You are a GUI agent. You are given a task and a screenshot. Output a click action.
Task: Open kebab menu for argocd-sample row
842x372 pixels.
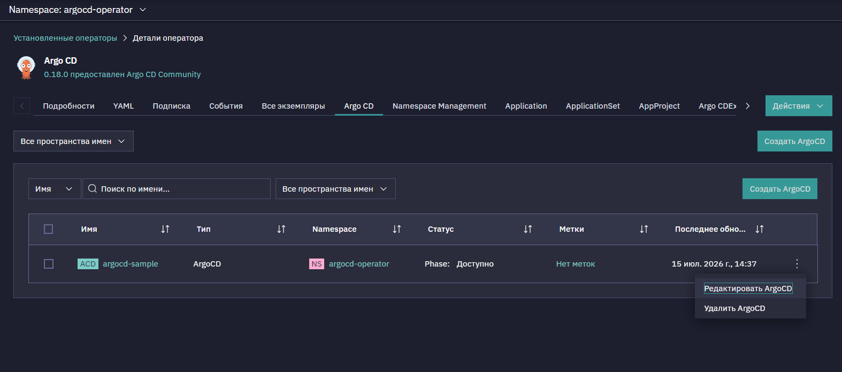pyautogui.click(x=797, y=264)
